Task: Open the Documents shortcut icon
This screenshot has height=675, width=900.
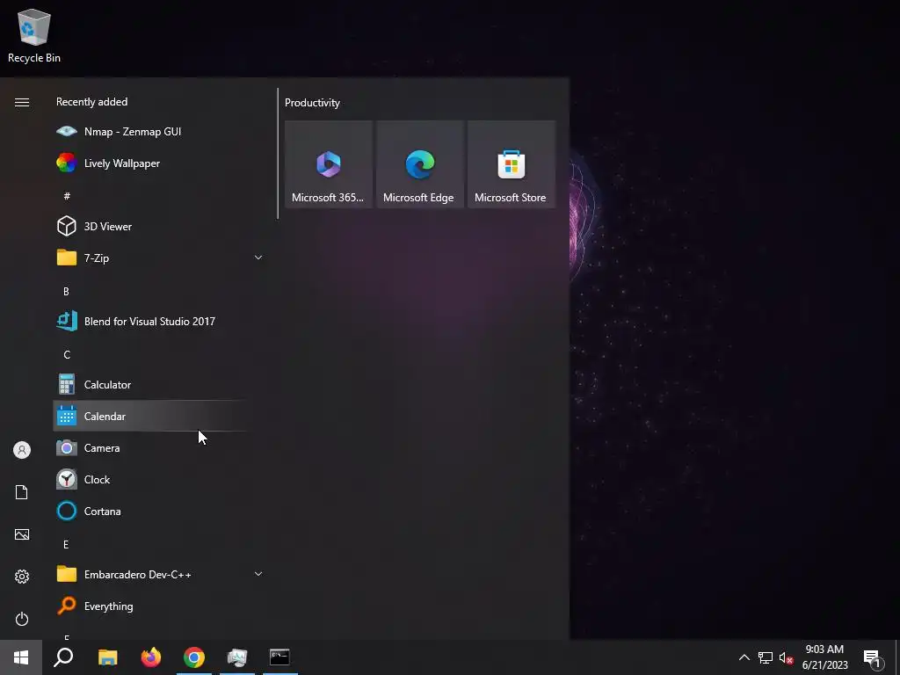Action: pos(22,492)
